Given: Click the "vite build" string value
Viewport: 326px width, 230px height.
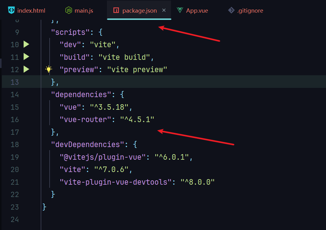Looking at the screenshot, I should coord(124,57).
